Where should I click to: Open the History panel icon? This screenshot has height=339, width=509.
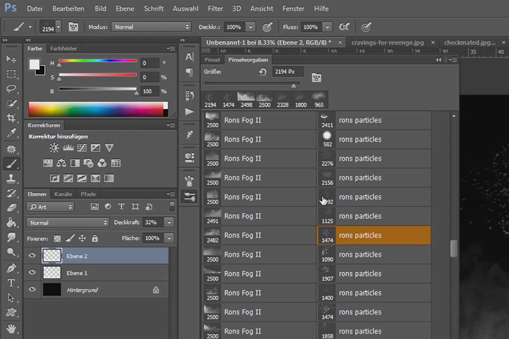pos(189,95)
